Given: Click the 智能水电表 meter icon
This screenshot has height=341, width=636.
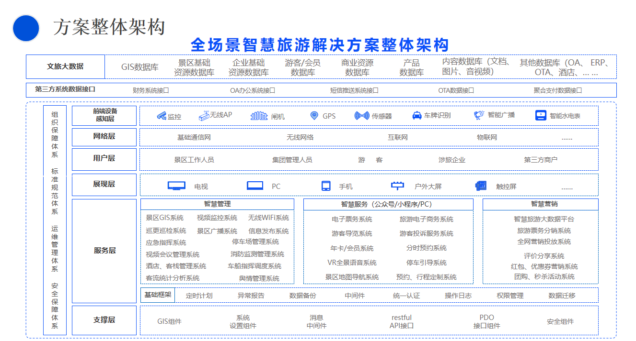Looking at the screenshot, I should tap(541, 115).
